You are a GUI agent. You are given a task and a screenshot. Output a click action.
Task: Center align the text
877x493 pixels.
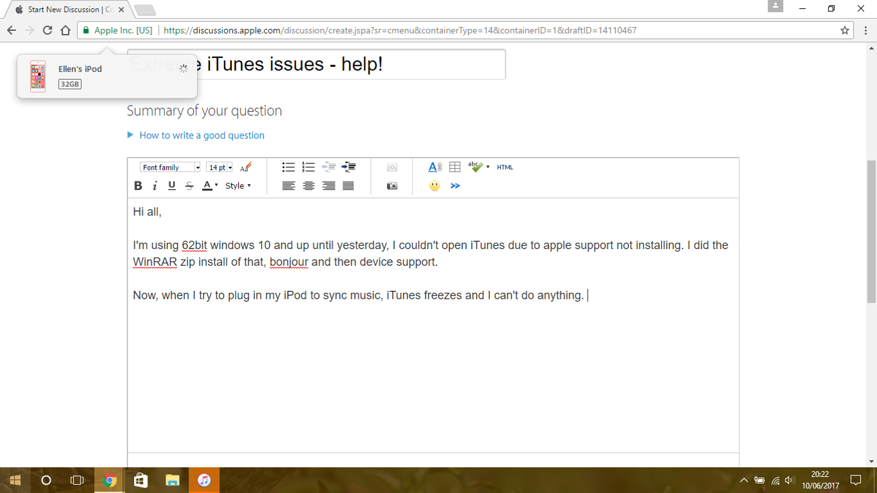click(x=308, y=186)
